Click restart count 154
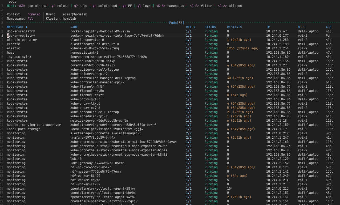340x205 pixels. click(230, 189)
